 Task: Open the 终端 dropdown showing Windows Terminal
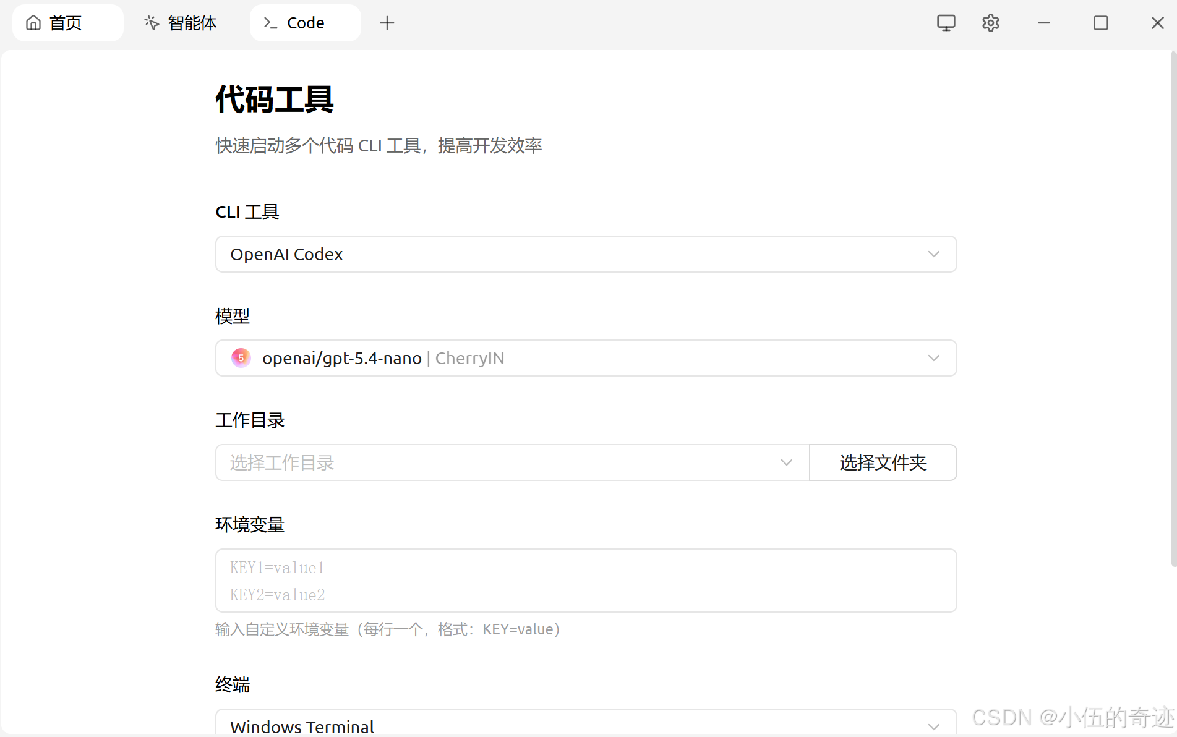(586, 723)
